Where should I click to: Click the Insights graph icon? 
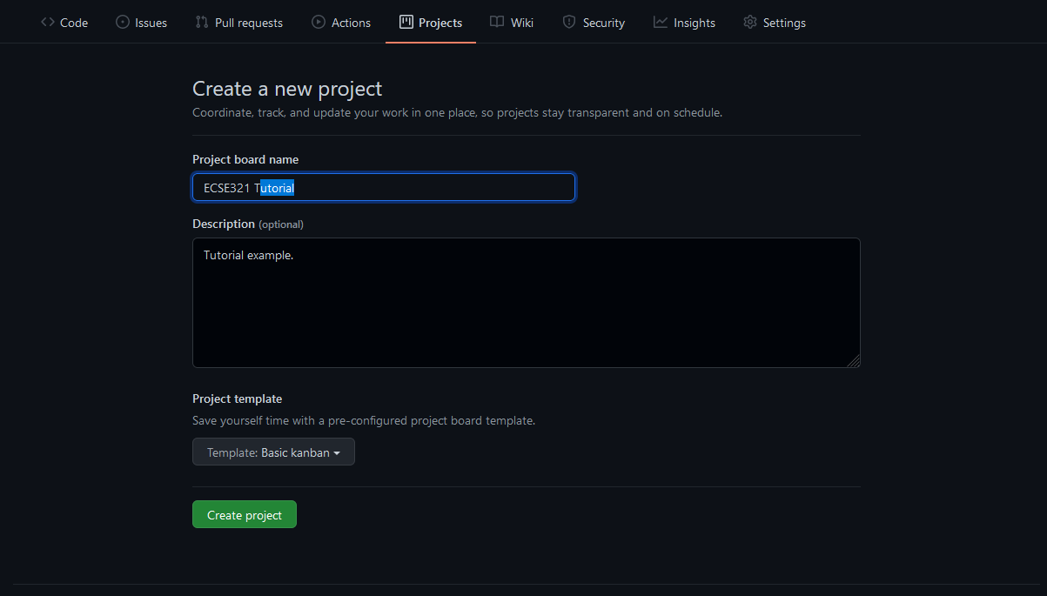(661, 23)
